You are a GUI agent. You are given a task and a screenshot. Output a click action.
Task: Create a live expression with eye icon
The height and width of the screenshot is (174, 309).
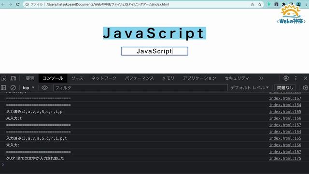[x=44, y=87]
